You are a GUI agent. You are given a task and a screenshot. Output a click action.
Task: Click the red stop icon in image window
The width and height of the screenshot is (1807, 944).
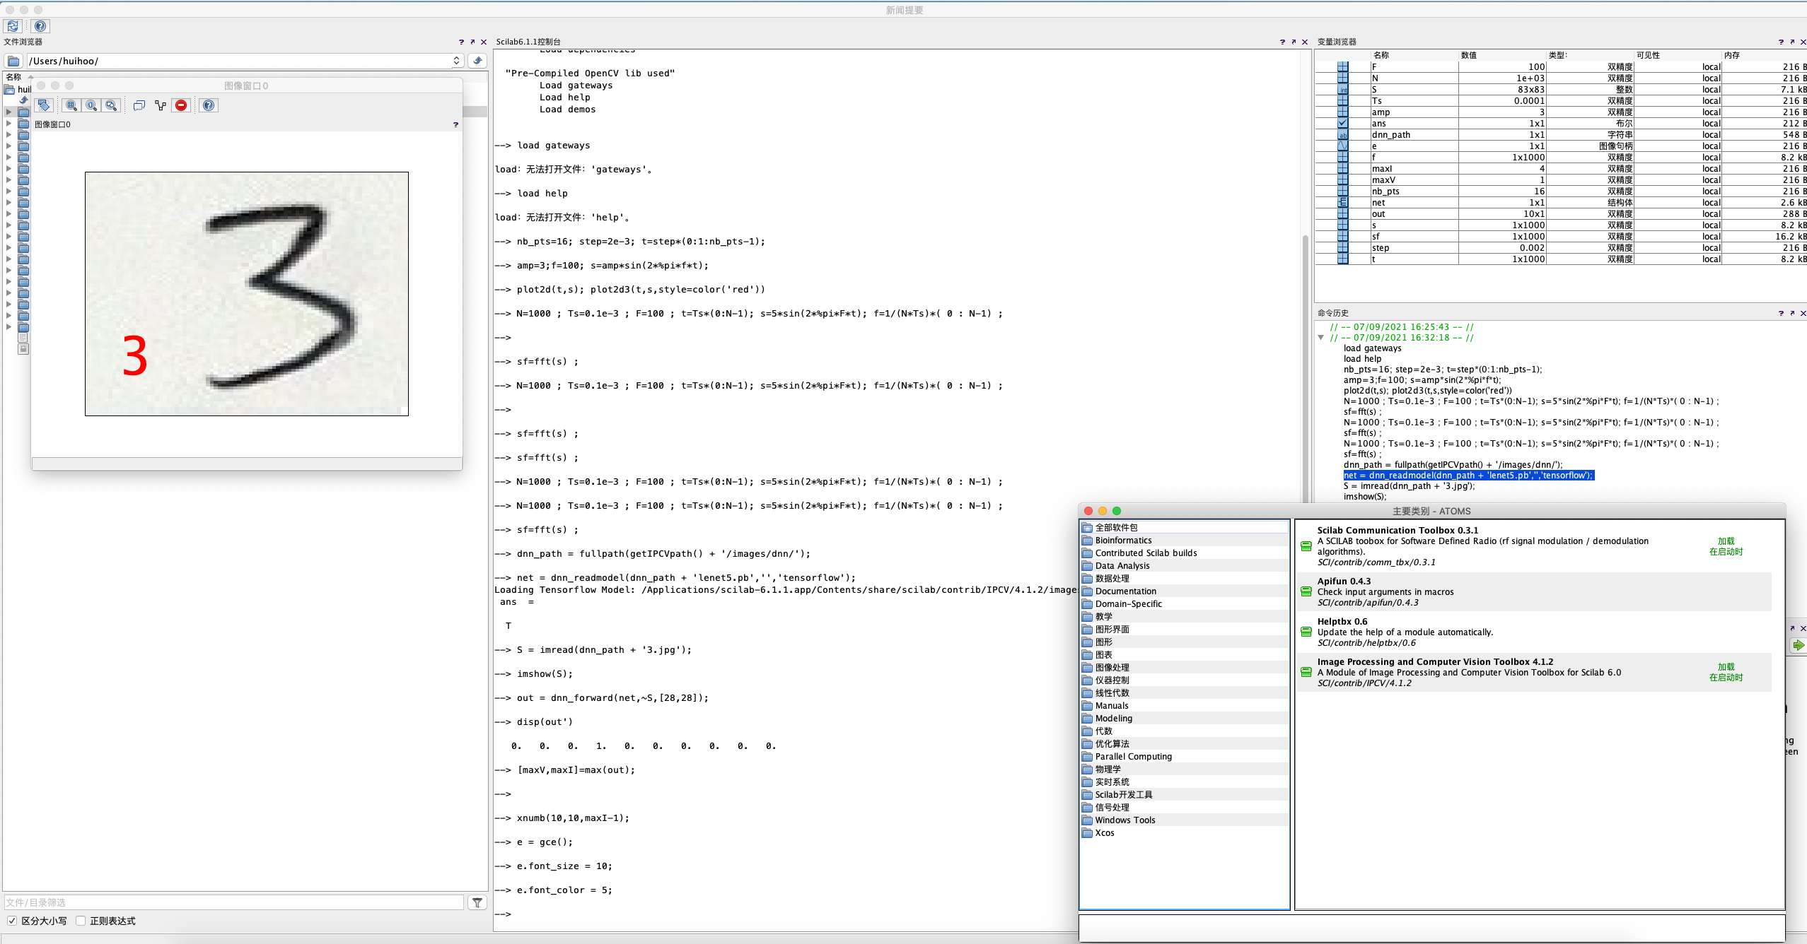(181, 105)
